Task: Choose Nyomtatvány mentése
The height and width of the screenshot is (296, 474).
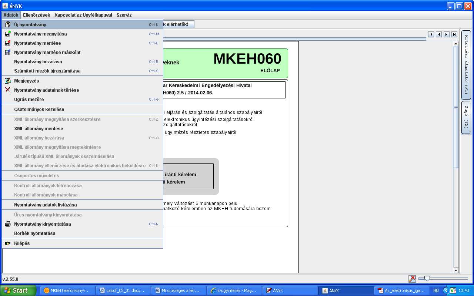Action: (82, 43)
